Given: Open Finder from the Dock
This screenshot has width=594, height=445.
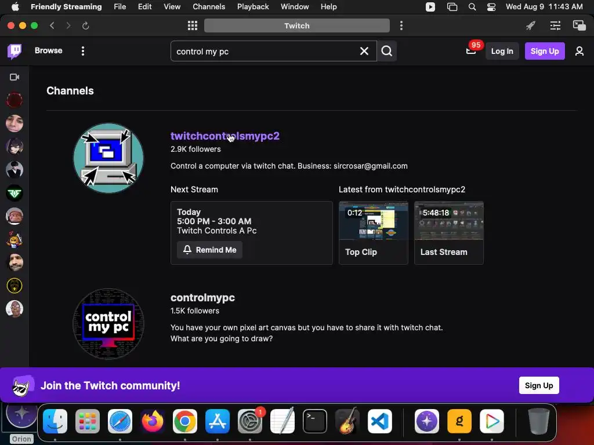Looking at the screenshot, I should point(55,421).
